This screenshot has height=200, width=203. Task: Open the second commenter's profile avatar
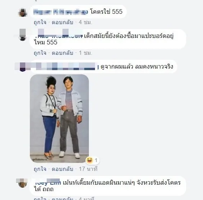coord(23,35)
